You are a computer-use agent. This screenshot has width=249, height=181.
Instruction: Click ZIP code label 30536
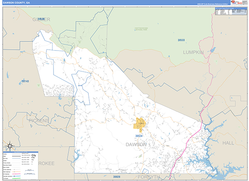[41, 19]
